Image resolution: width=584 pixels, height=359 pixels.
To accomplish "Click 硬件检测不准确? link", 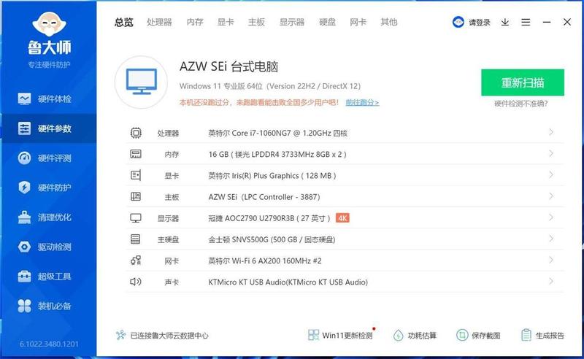I will point(521,104).
